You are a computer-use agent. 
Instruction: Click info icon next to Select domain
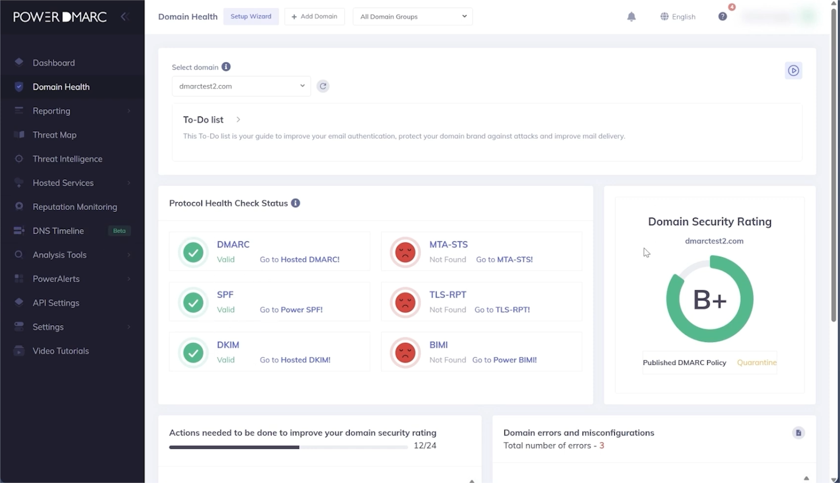(x=226, y=67)
